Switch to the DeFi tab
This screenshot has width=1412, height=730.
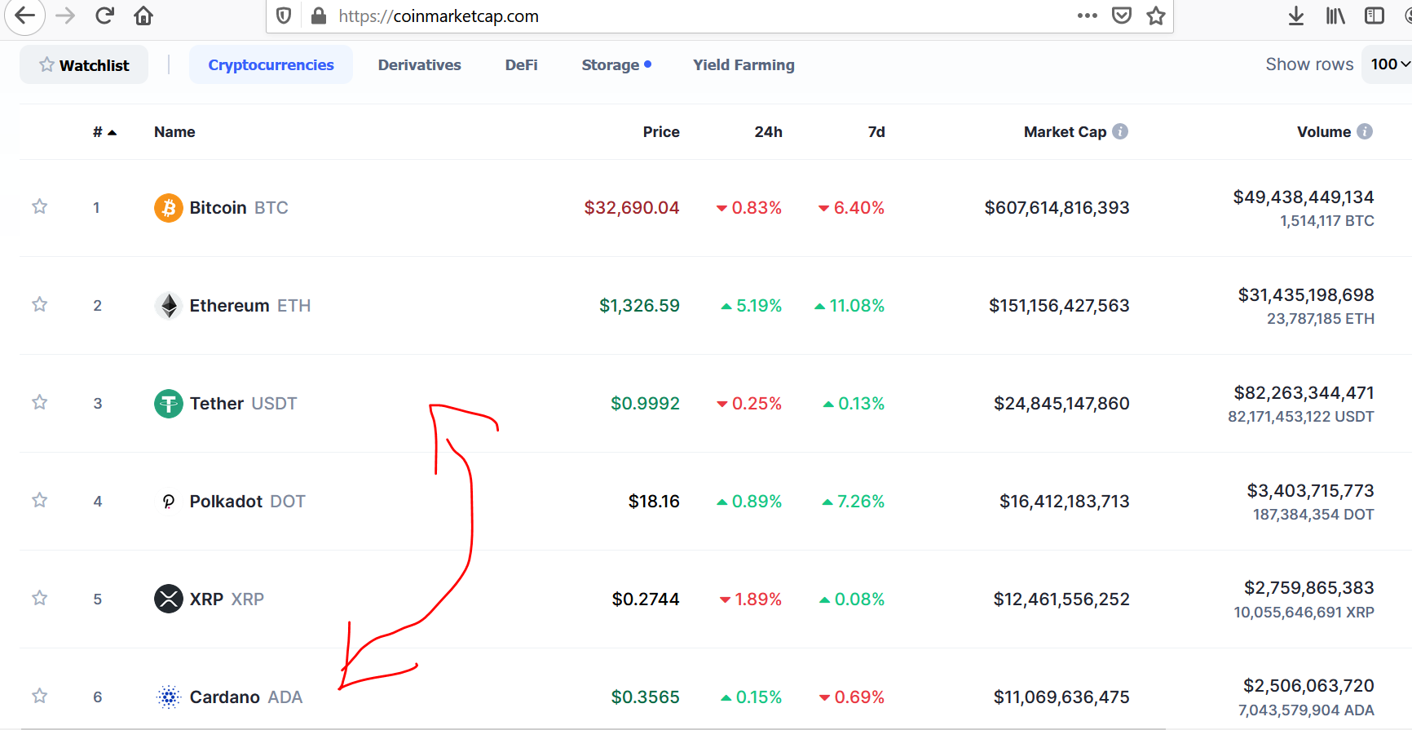point(521,64)
